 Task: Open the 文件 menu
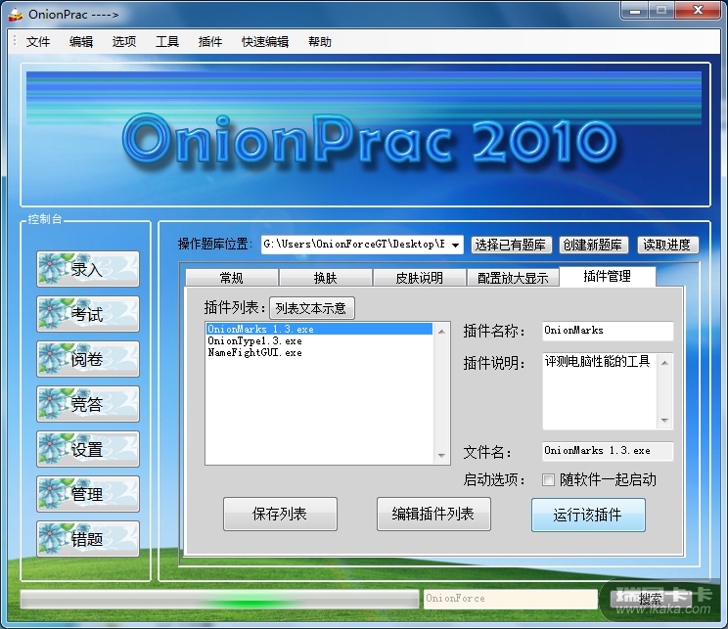click(x=37, y=42)
